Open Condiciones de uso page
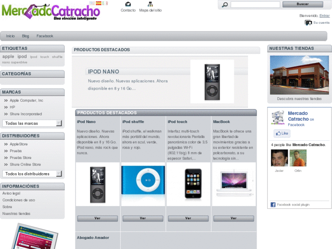This screenshot has height=249, width=332. pos(19,200)
